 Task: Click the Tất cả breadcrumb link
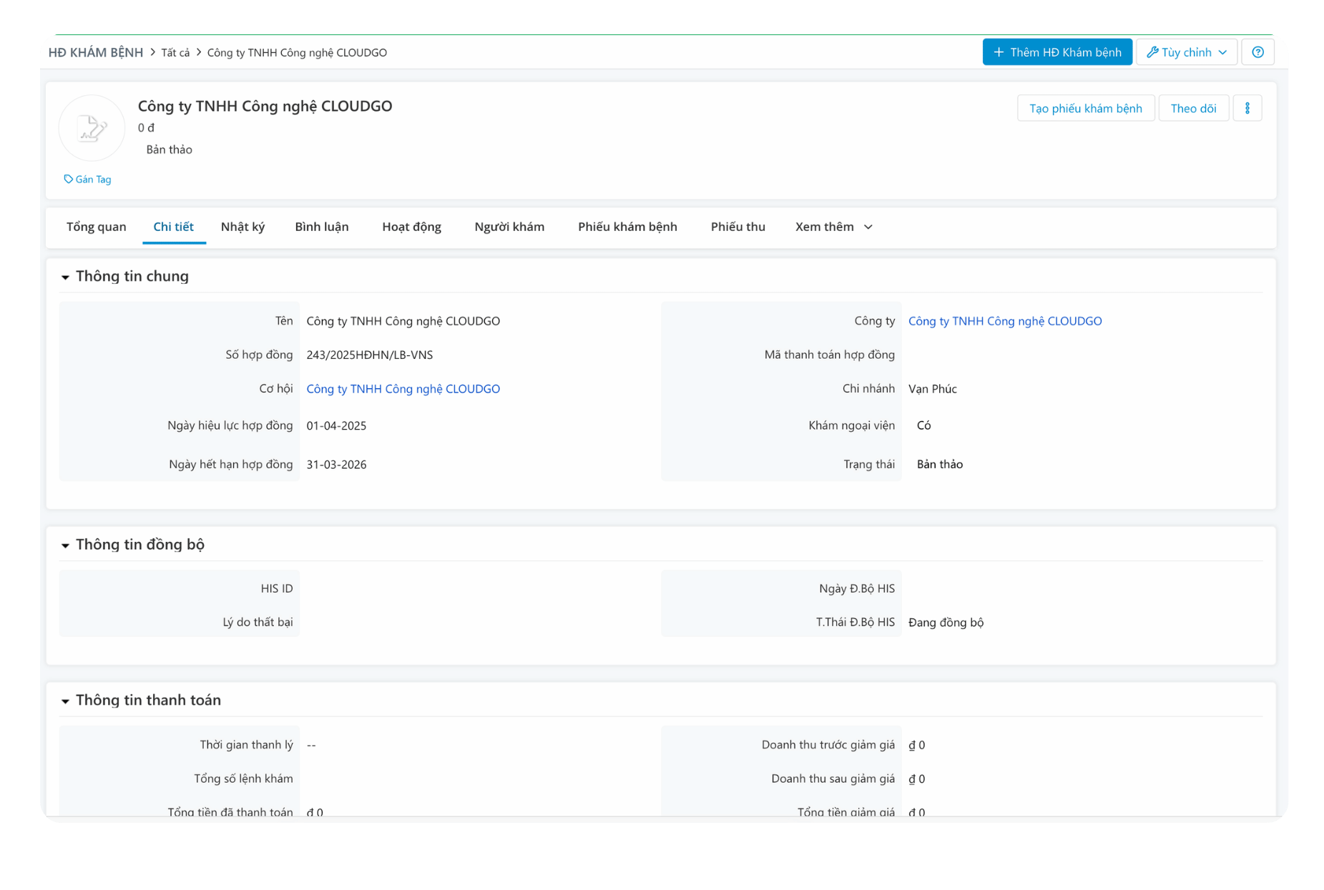[175, 53]
